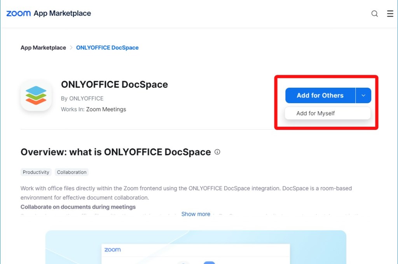The height and width of the screenshot is (264, 398).
Task: Select the Collaboration category tag
Action: pos(72,172)
